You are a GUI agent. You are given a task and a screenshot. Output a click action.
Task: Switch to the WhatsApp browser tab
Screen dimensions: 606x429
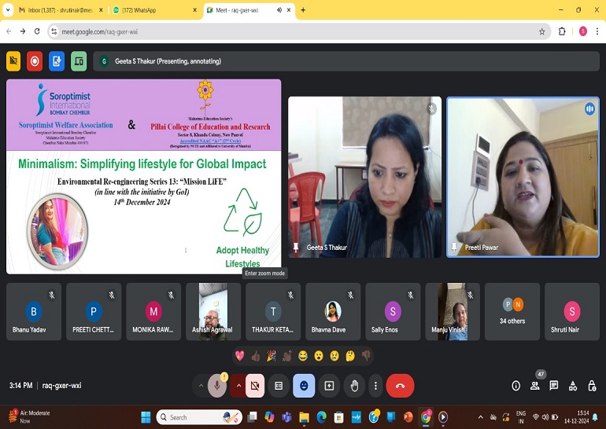point(154,10)
